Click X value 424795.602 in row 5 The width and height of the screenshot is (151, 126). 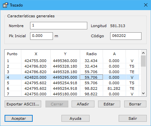click(35, 83)
